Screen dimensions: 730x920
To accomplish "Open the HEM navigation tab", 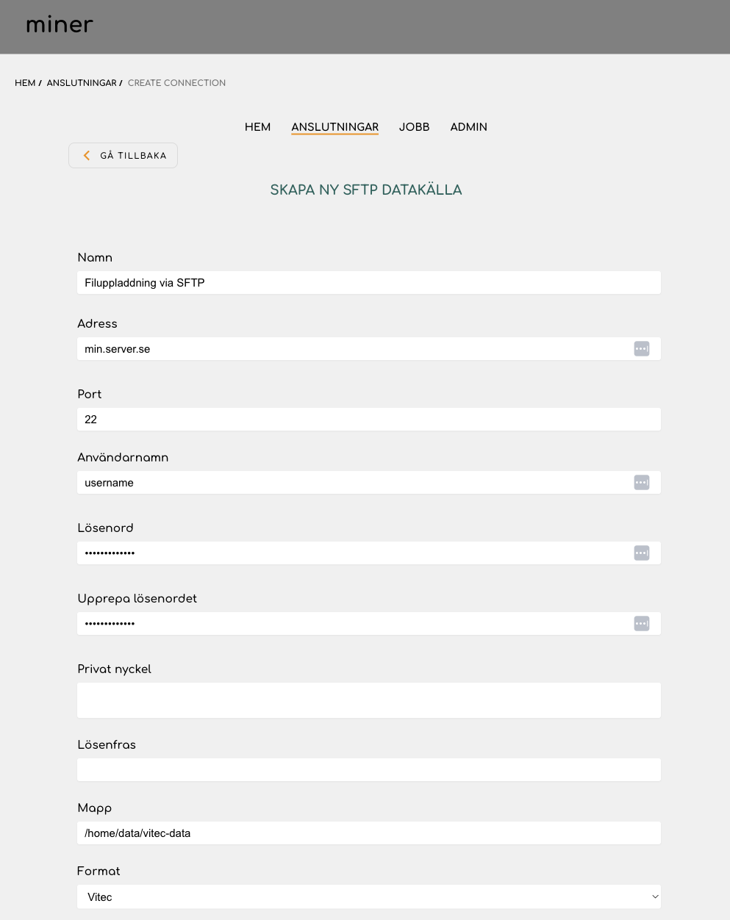I will click(x=257, y=127).
